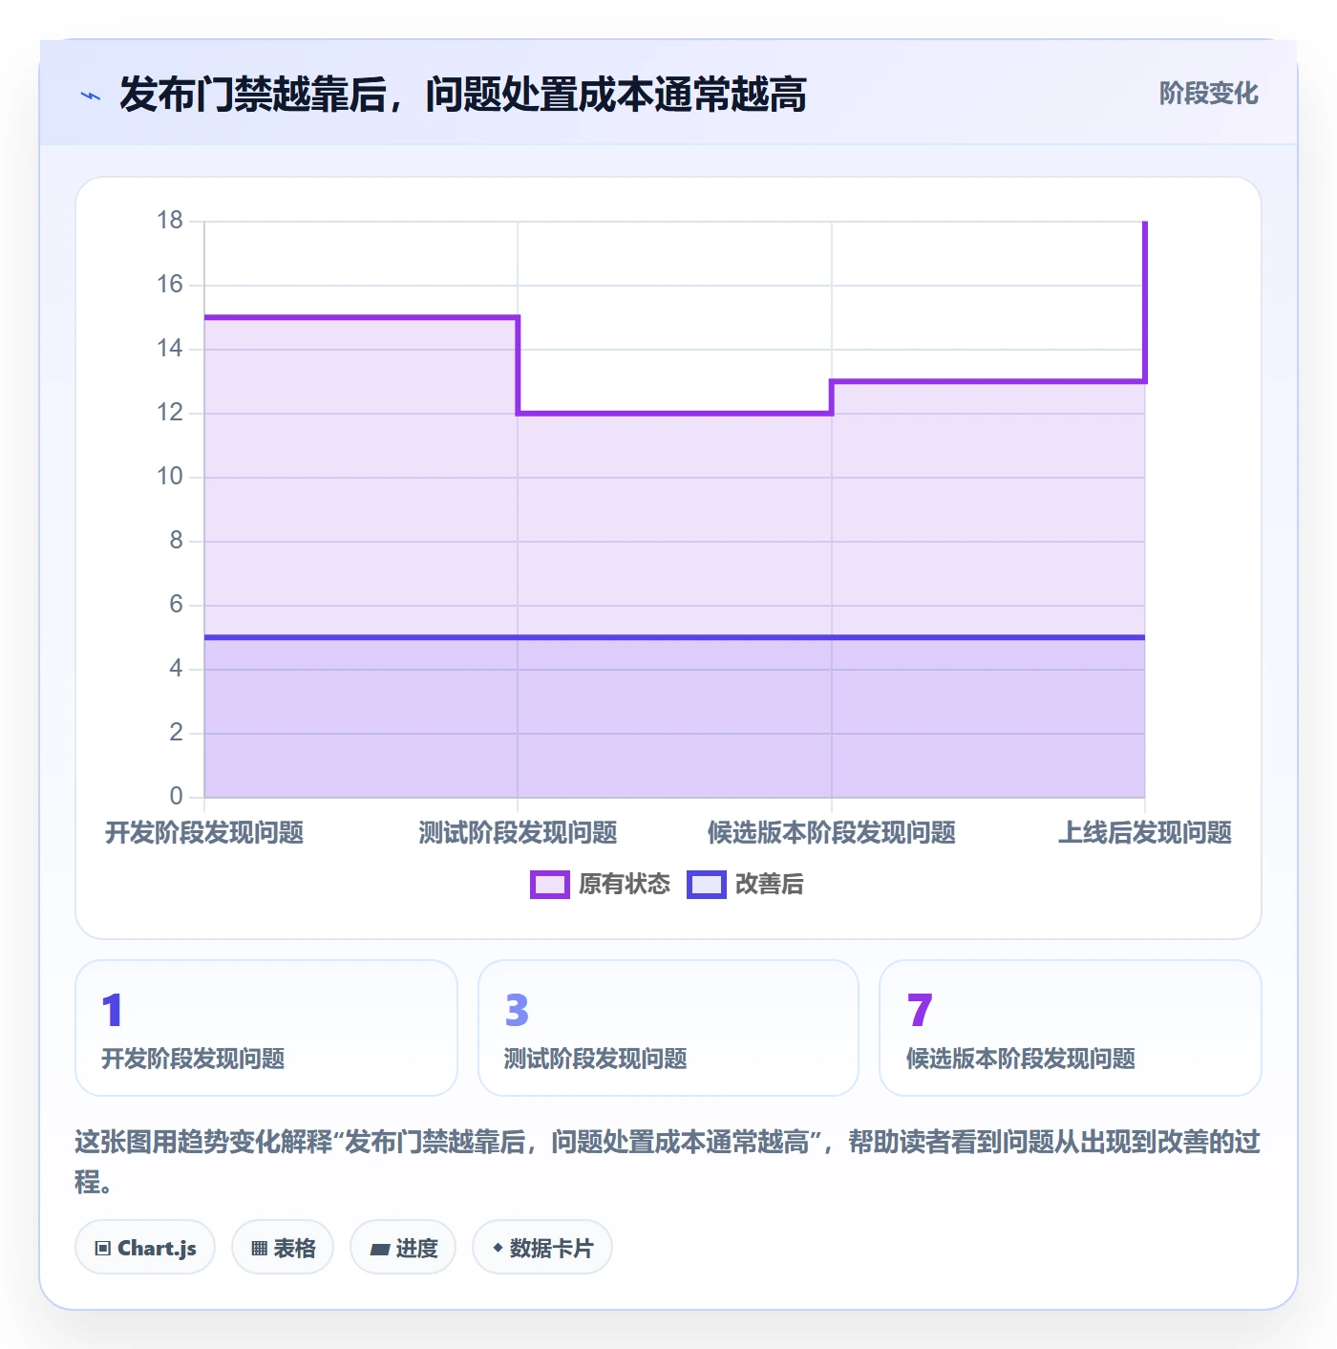The image size is (1337, 1349).
Task: Click the 阶段变化 label in header
Action: 1208,94
